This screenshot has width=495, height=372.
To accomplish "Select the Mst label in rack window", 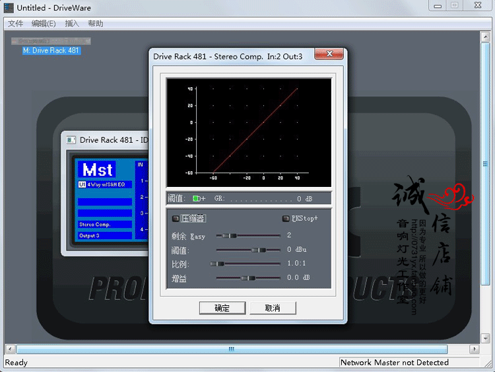I will pos(97,170).
